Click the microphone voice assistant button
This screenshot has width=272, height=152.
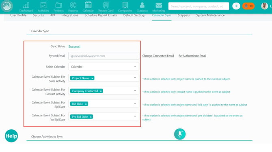click(x=180, y=134)
